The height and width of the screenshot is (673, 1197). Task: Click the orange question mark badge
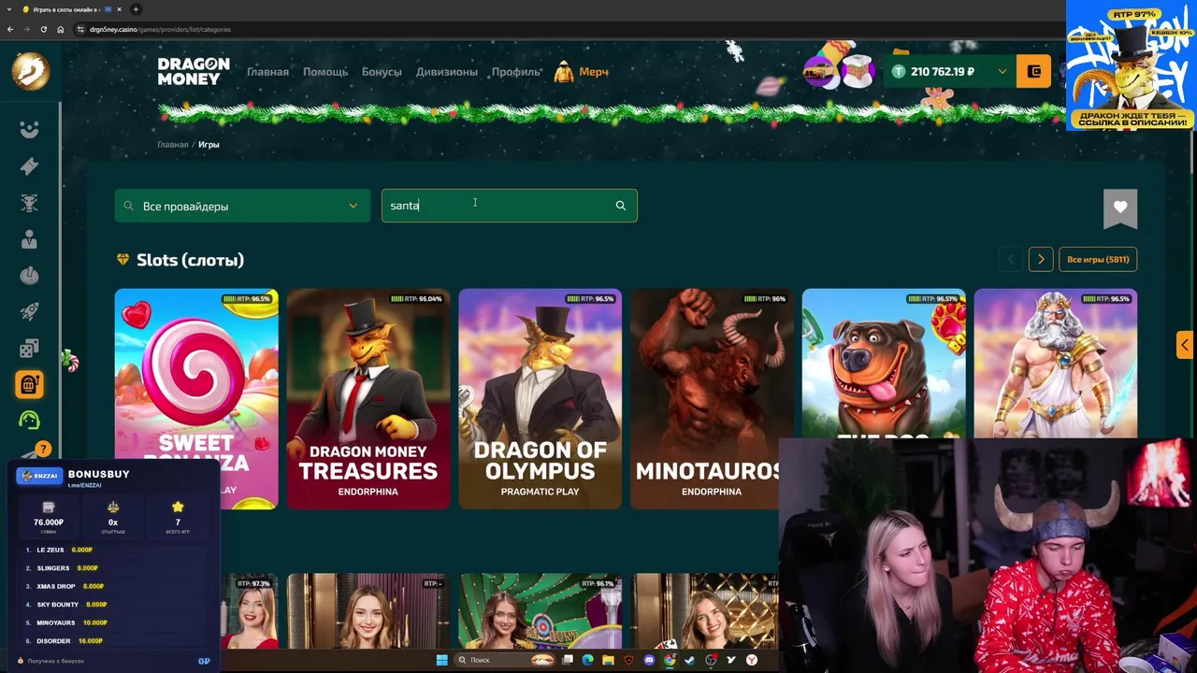pos(42,450)
